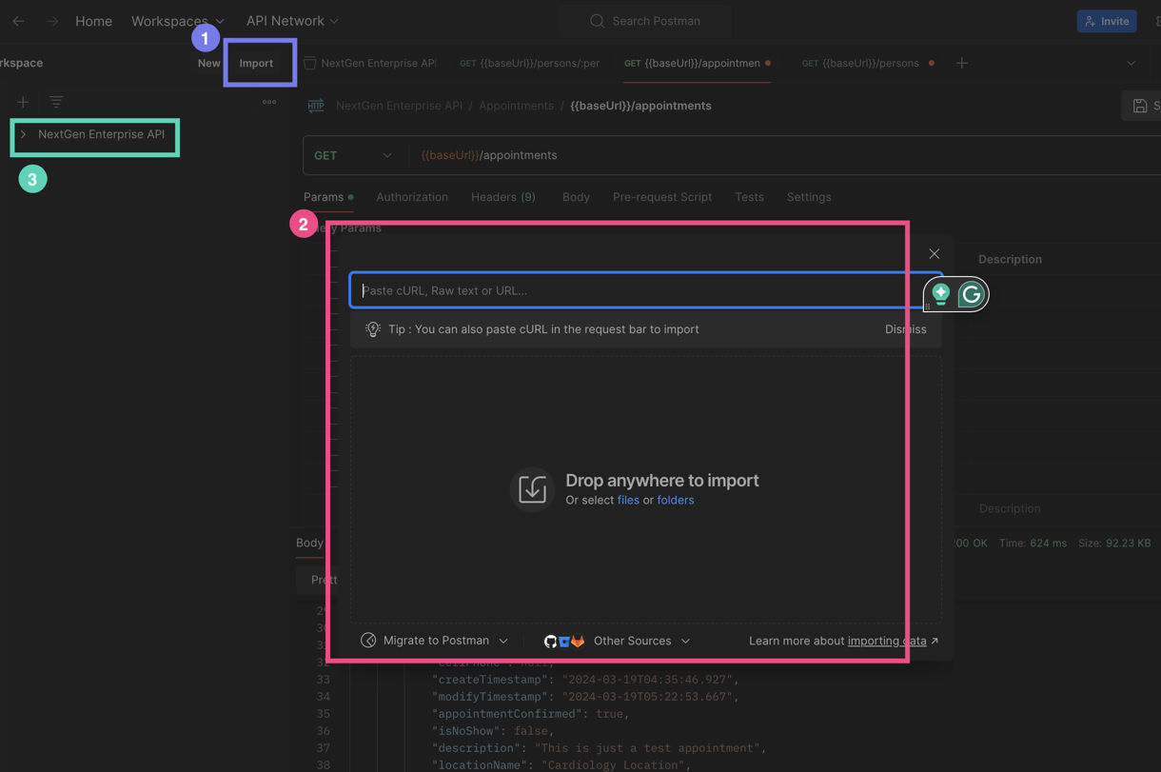Open the Workspaces menu

177,21
